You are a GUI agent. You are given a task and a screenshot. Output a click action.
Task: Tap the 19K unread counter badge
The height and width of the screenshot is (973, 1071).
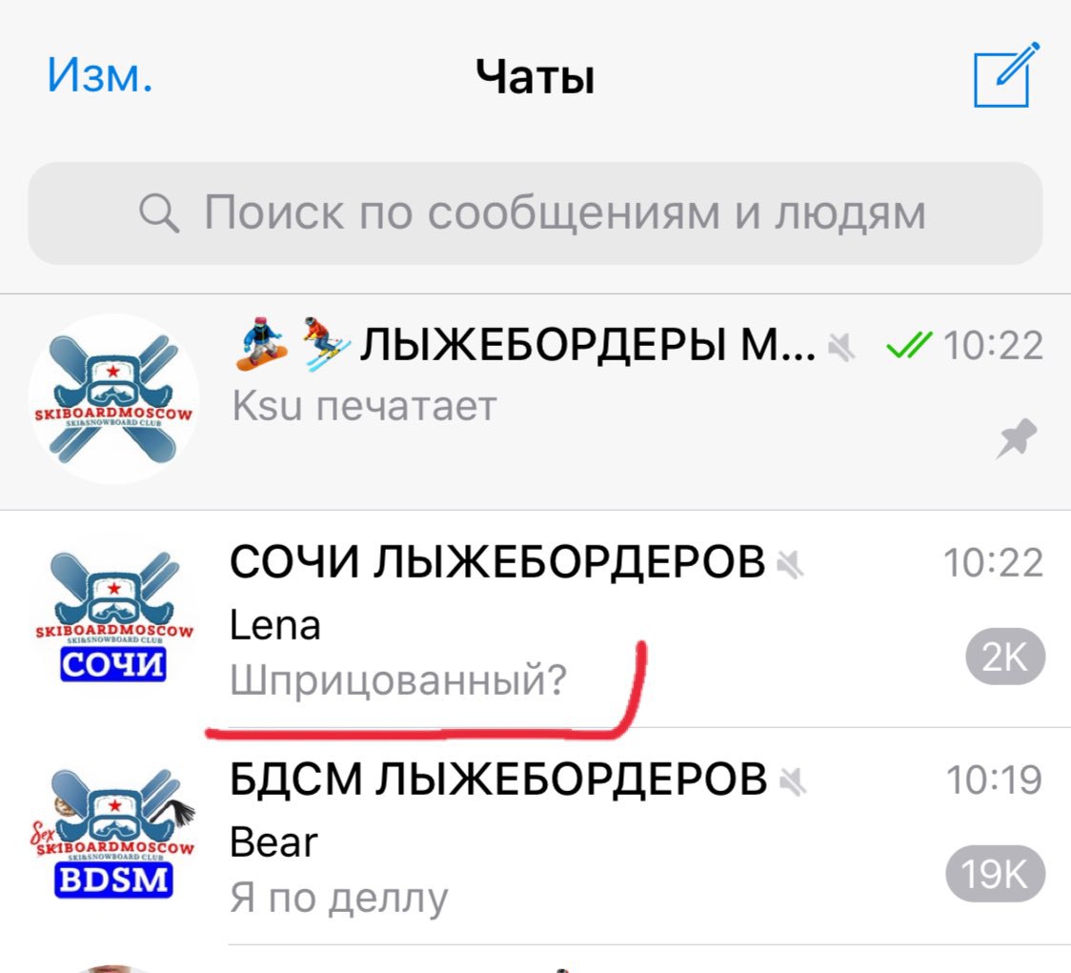coord(995,874)
